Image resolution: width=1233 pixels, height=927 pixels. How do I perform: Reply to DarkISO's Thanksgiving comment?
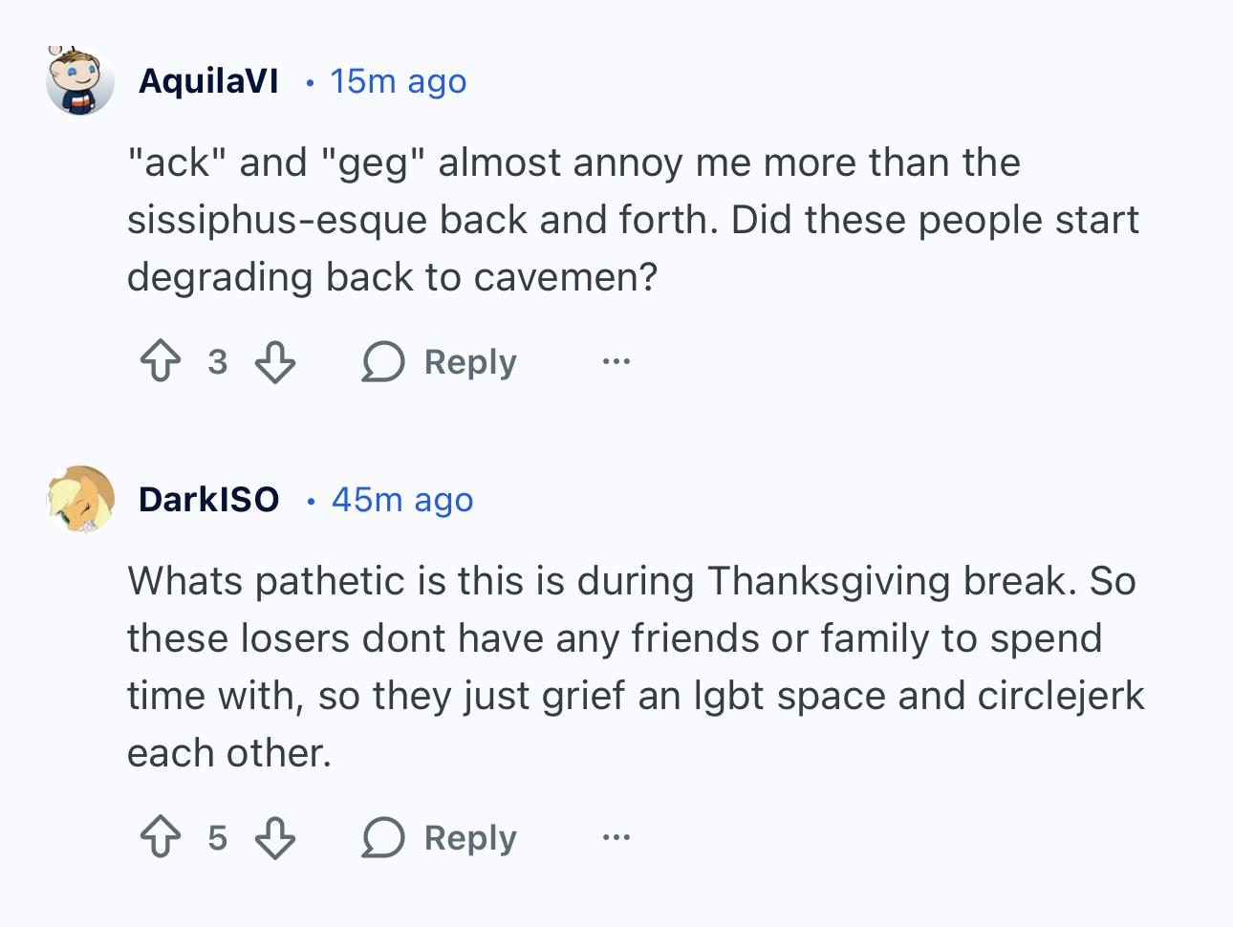pyautogui.click(x=469, y=838)
